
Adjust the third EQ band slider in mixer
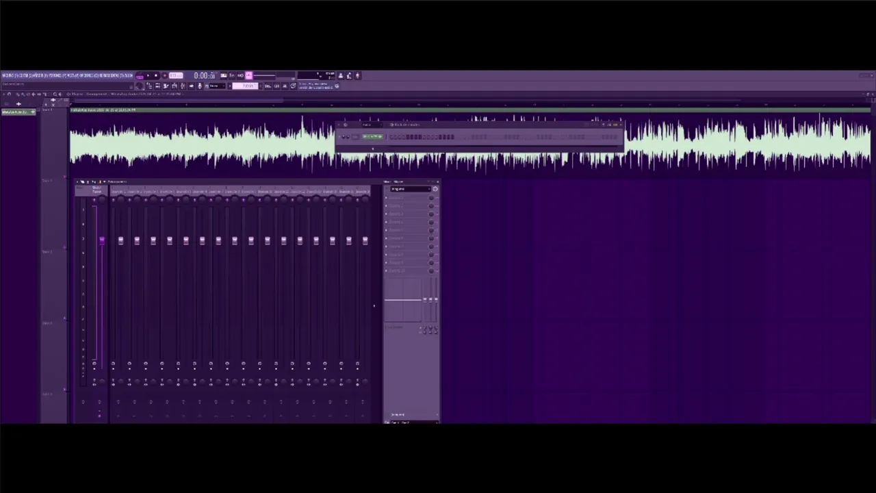pos(436,299)
